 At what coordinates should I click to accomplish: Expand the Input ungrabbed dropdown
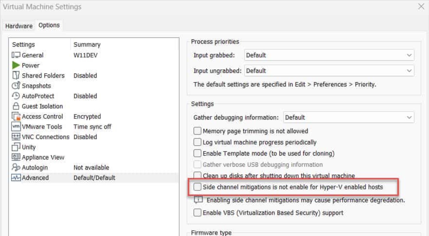click(329, 71)
